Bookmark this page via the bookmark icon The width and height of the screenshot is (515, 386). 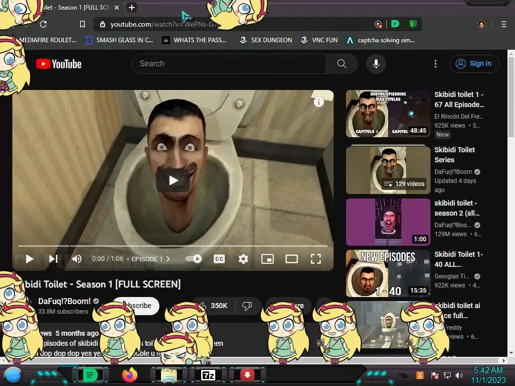pos(82,24)
